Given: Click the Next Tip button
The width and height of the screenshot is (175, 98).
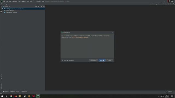Looking at the screenshot, I should [102, 60].
